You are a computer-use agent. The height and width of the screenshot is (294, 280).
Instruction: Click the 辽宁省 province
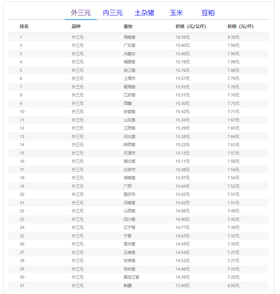[x=129, y=227]
